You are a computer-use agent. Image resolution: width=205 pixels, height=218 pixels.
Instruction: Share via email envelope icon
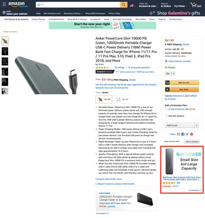[179, 134]
